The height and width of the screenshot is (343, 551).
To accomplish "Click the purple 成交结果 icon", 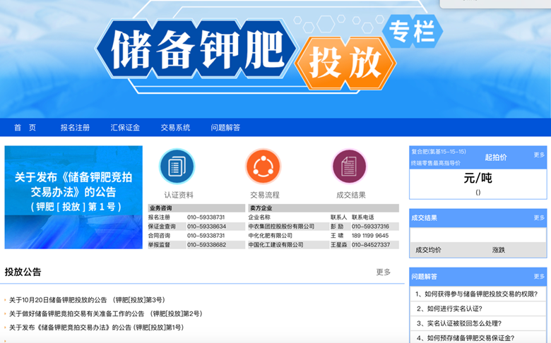I will click(x=350, y=167).
